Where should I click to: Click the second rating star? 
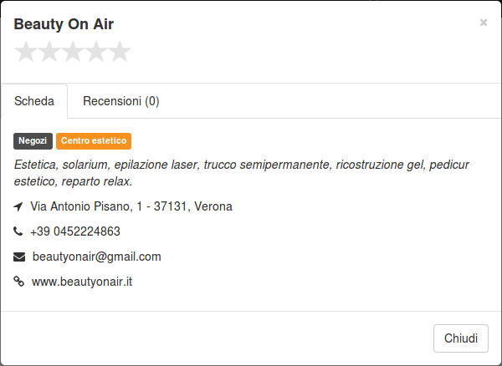click(x=49, y=52)
